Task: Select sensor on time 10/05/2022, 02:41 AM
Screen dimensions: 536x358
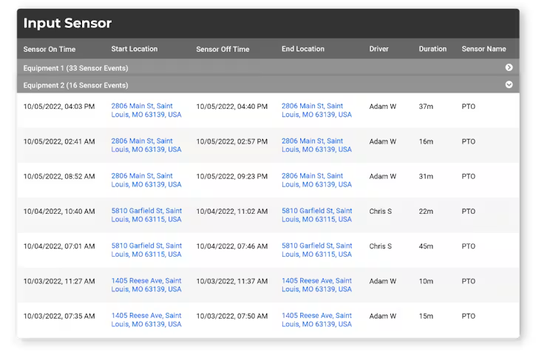Action: [59, 141]
